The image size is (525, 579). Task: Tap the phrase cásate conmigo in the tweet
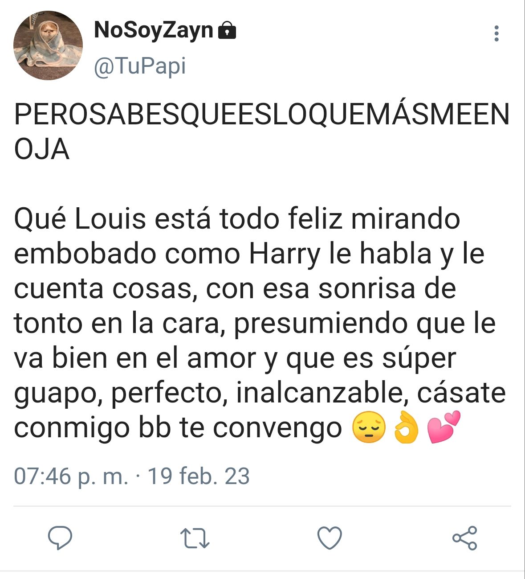tap(260, 410)
